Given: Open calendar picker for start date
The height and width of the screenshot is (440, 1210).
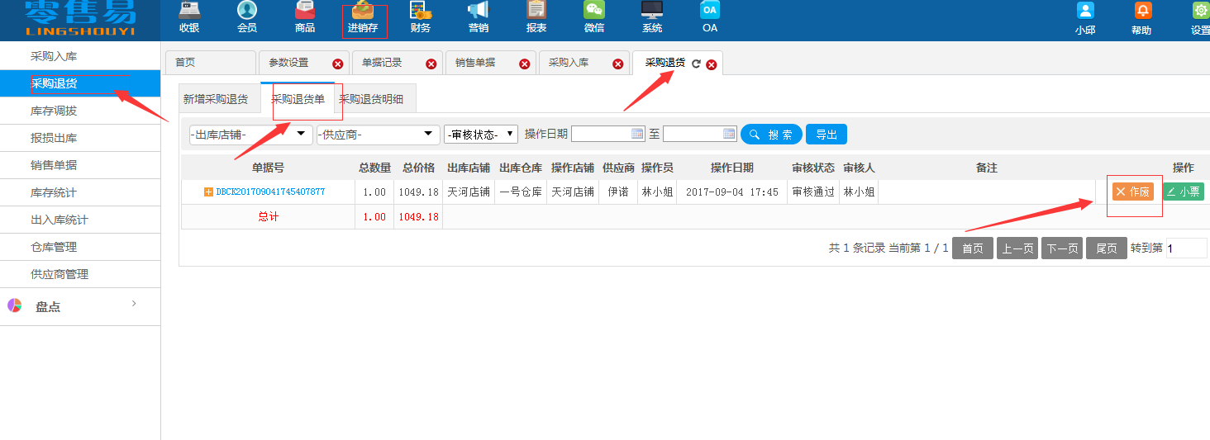Looking at the screenshot, I should pyautogui.click(x=637, y=134).
